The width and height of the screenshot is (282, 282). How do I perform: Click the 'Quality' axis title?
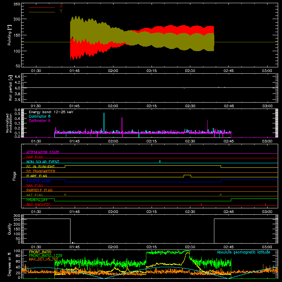(10, 229)
